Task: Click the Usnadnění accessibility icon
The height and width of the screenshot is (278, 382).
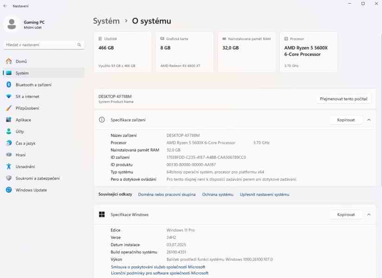Action: pyautogui.click(x=9, y=166)
